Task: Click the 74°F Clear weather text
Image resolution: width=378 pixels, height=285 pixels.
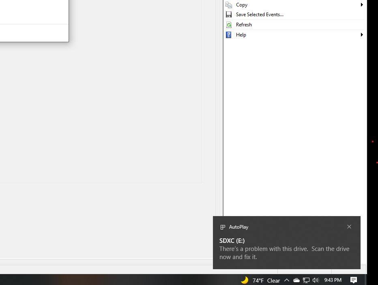Action: pos(266,280)
